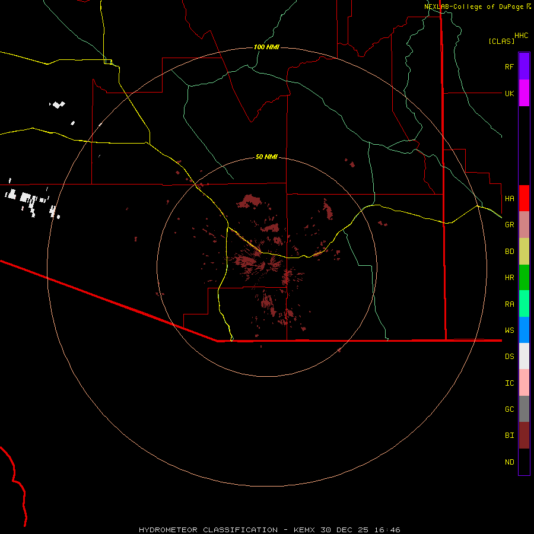This screenshot has width=534, height=534.
Task: Click the purple RF color swatch
Action: (524, 66)
